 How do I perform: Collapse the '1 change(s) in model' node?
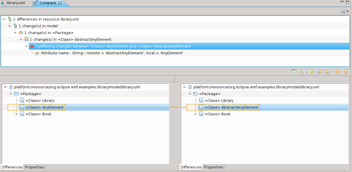click(x=9, y=26)
